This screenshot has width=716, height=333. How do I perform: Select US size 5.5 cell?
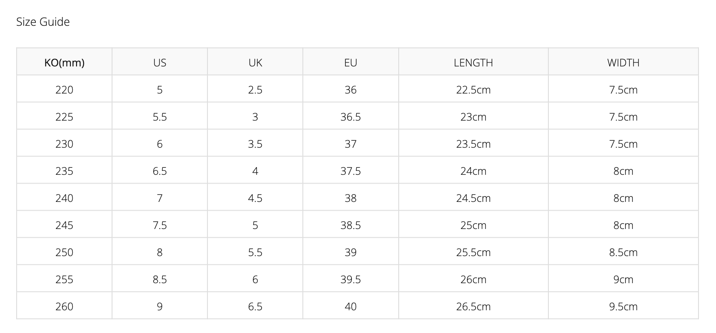tap(160, 117)
